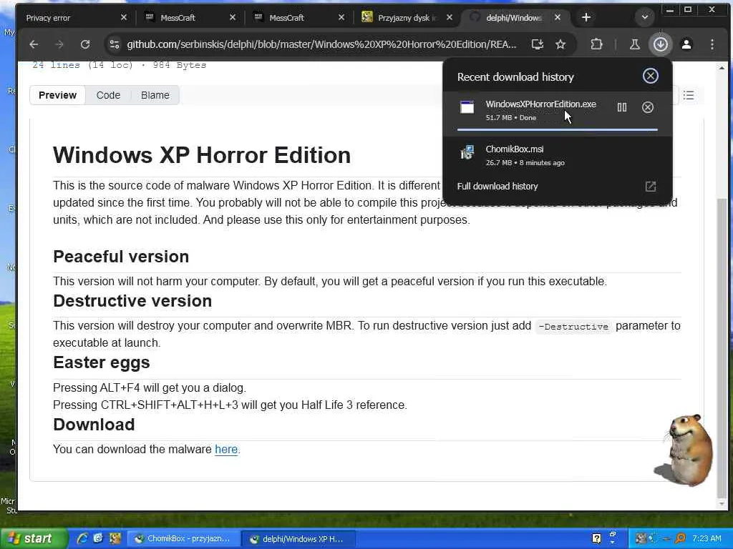Expand the tab search dropdown
Viewport: 733px width, 549px height.
tap(645, 17)
